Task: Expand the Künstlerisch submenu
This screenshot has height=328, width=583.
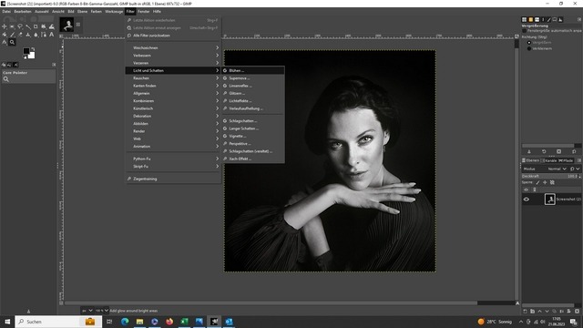Action: click(173, 108)
